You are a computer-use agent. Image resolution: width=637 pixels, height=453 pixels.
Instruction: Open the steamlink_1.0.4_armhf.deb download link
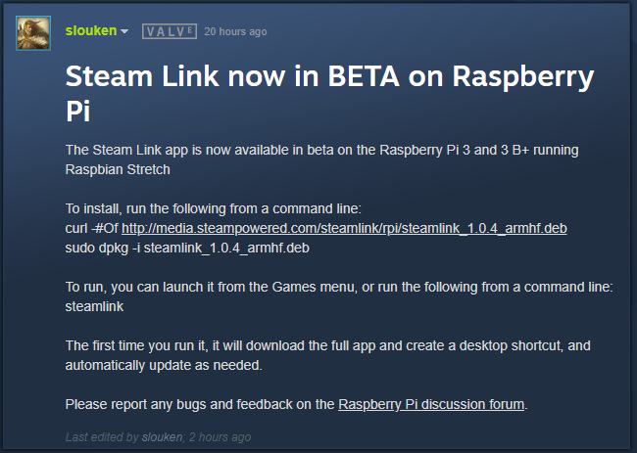click(x=344, y=228)
